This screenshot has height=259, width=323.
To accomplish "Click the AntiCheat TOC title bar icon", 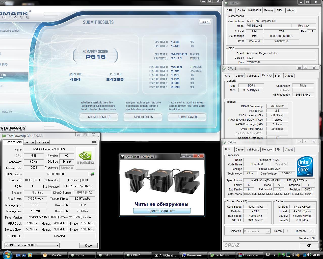I will coord(122,157).
